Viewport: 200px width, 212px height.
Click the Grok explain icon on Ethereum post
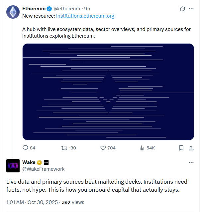[182, 9]
